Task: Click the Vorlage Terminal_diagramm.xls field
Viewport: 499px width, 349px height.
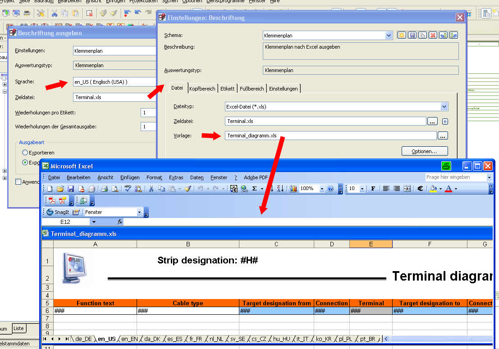Action: coord(331,136)
